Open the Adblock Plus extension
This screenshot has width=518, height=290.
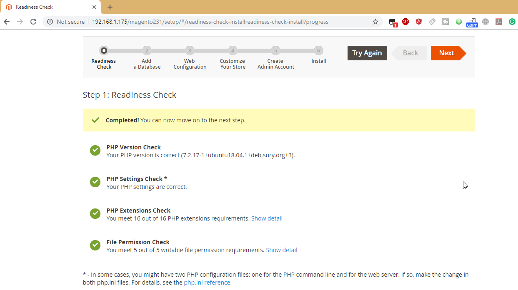[x=405, y=22]
